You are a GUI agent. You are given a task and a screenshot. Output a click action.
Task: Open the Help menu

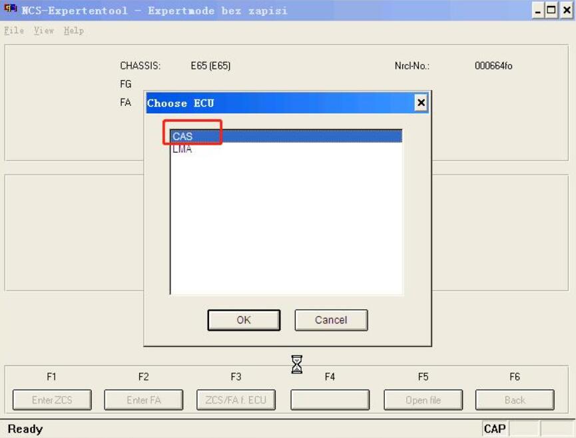[x=73, y=31]
